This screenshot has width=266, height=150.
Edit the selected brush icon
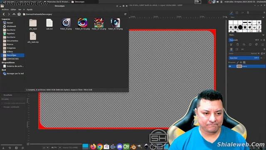pyautogui.click(x=231, y=45)
